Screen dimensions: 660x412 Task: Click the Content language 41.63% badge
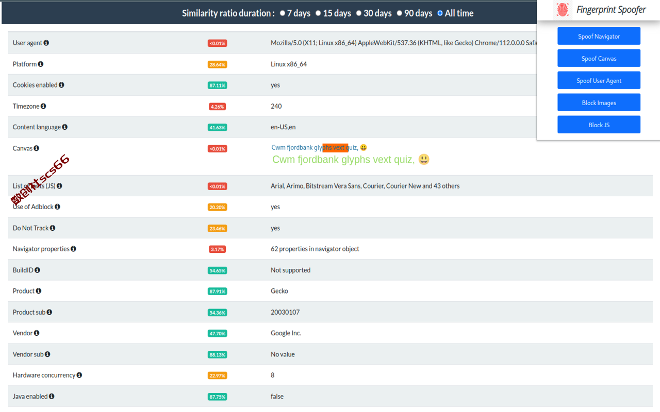[x=217, y=127]
